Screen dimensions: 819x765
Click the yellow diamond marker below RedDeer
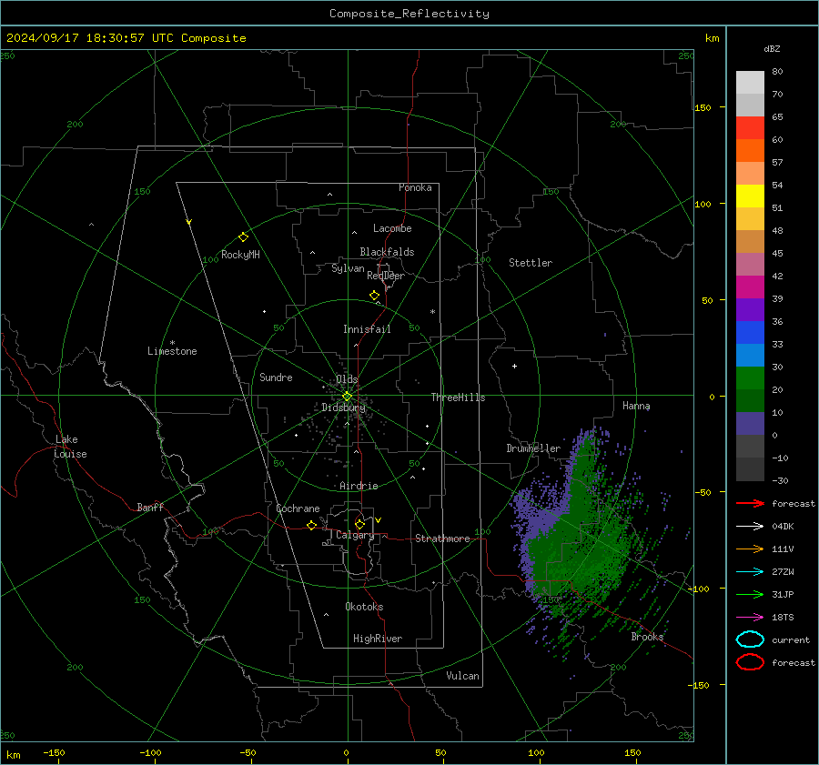[x=375, y=296]
